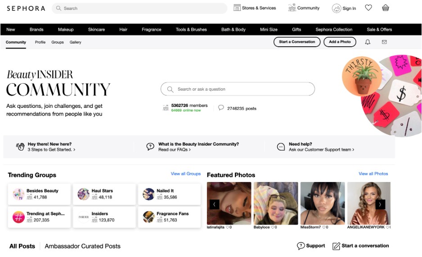Click the Besides Beauty group avatar
Screen dimensions: 422x257
pyautogui.click(x=18, y=194)
